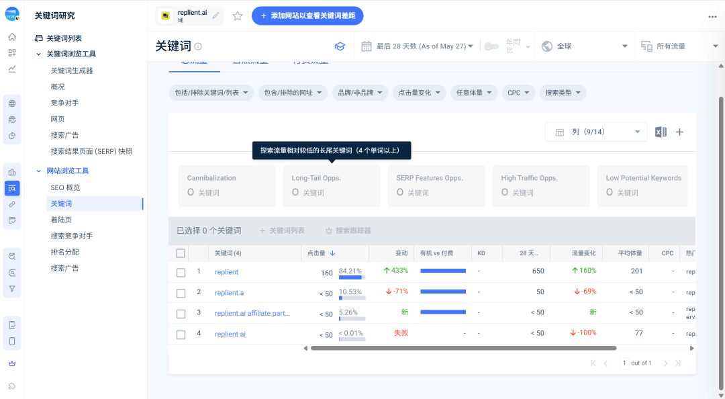This screenshot has height=399, width=725.
Task: Open the dashboard grid icon in rail
Action: pos(12,53)
